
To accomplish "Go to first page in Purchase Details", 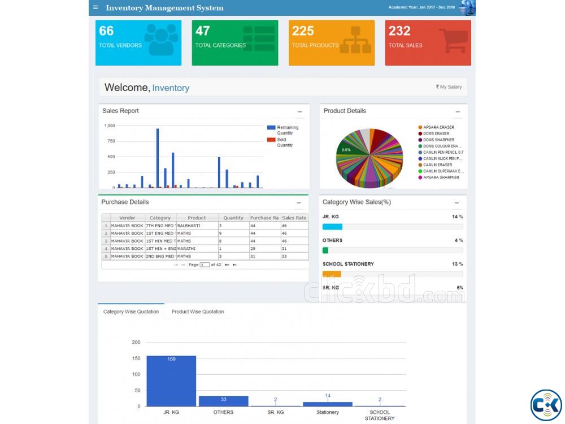I will pyautogui.click(x=176, y=265).
